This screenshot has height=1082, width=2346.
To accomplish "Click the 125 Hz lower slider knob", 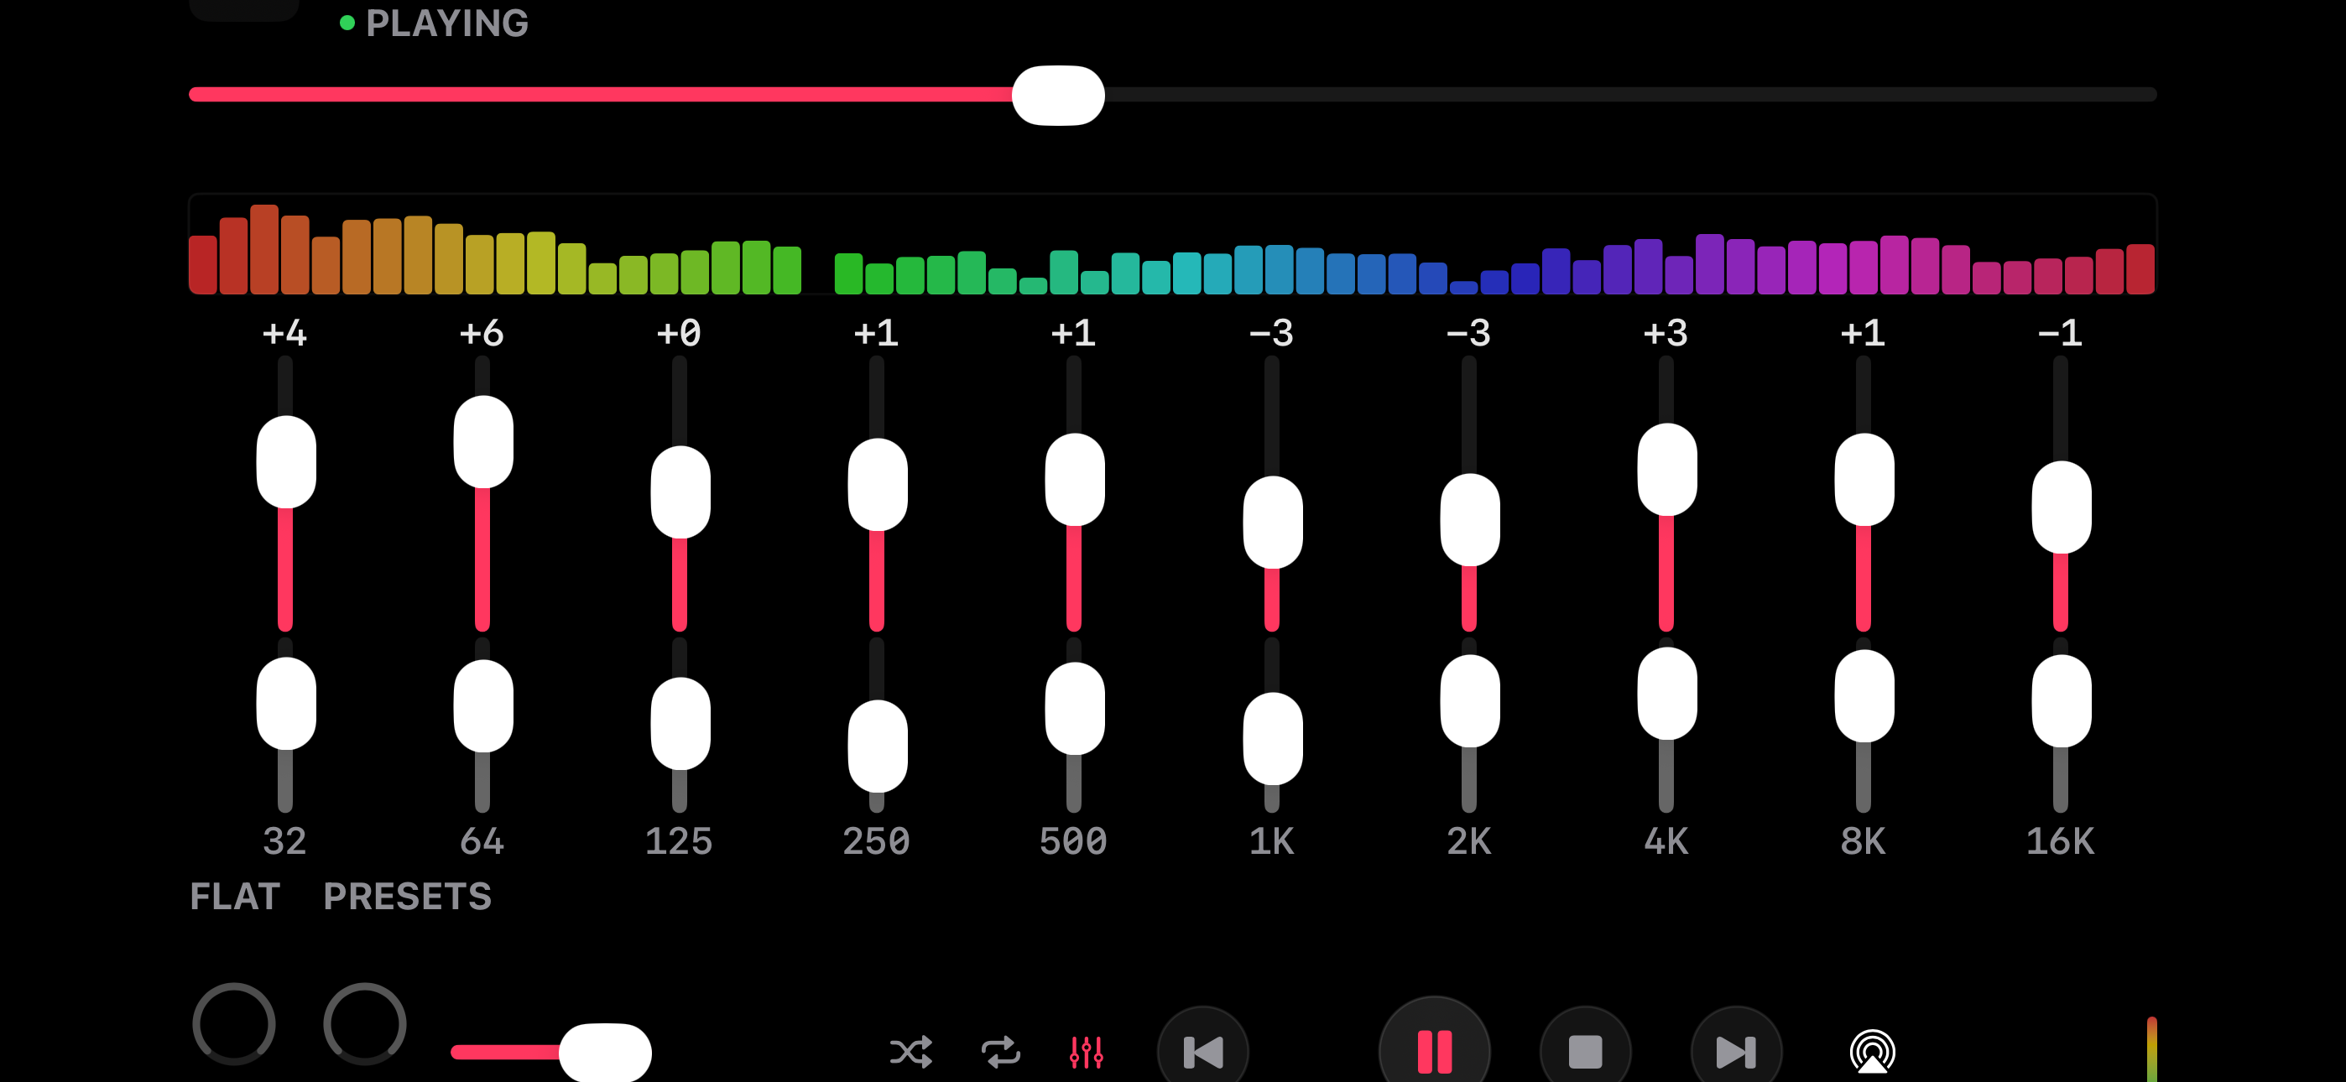I will [x=680, y=723].
